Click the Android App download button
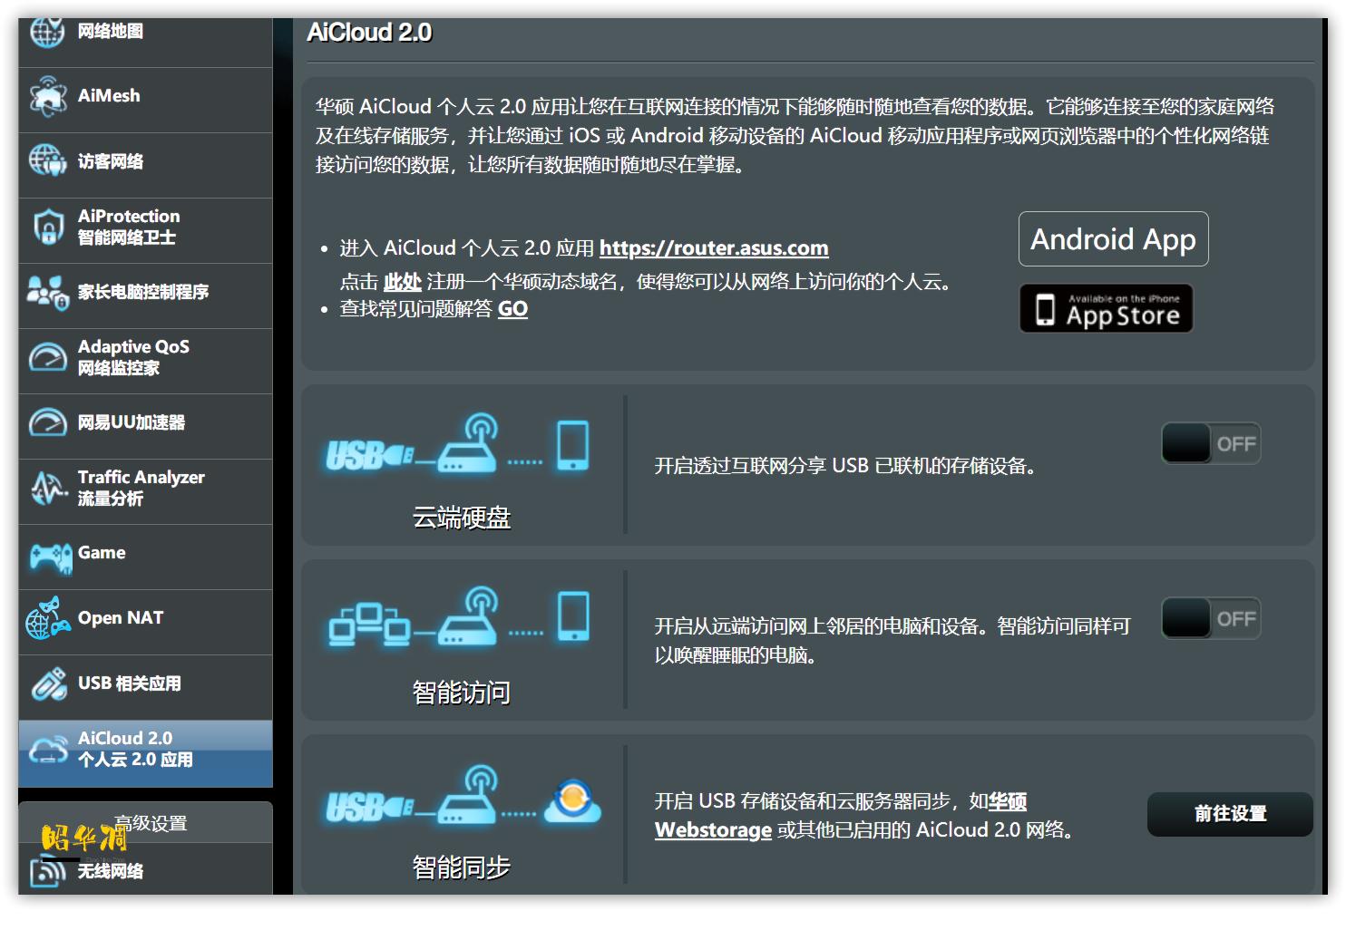The image size is (1346, 940). click(1113, 238)
